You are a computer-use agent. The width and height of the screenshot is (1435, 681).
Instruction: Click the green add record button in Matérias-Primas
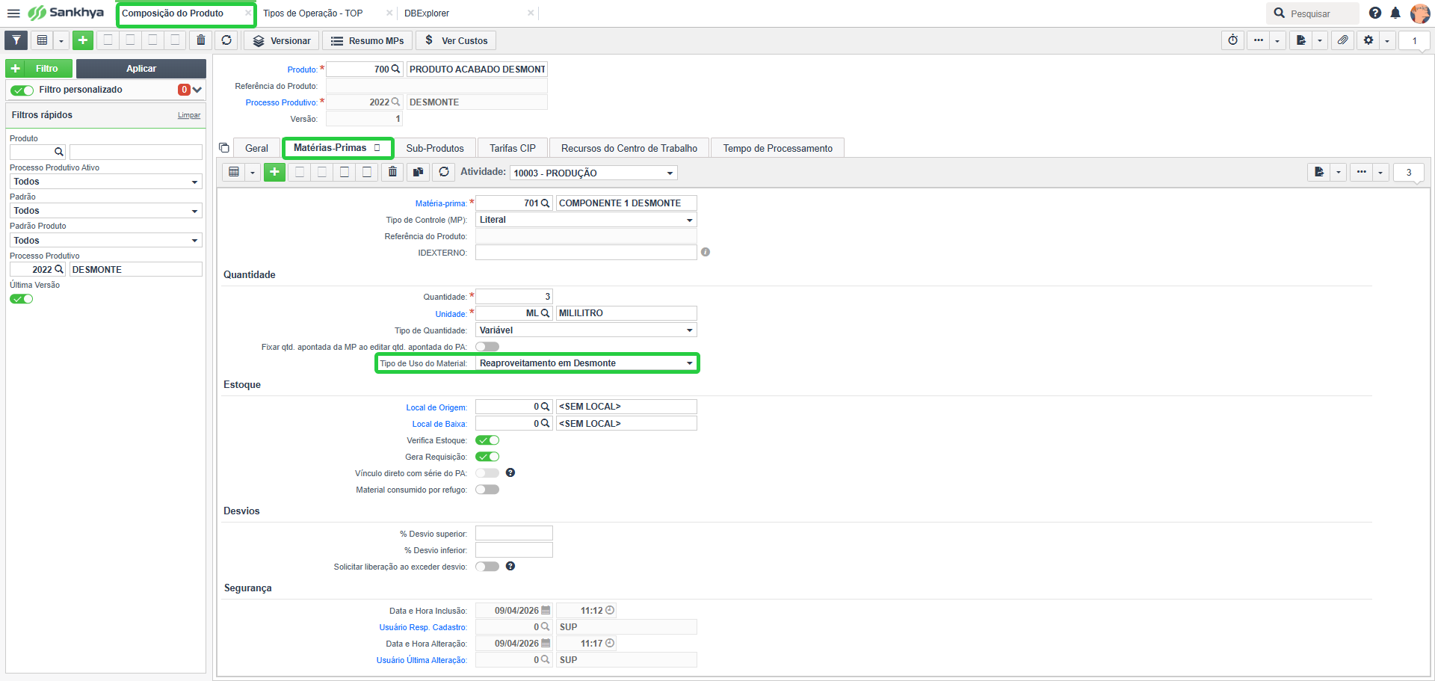click(x=274, y=172)
